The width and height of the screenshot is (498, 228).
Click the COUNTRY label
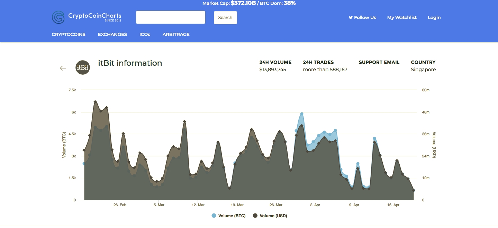pyautogui.click(x=423, y=62)
